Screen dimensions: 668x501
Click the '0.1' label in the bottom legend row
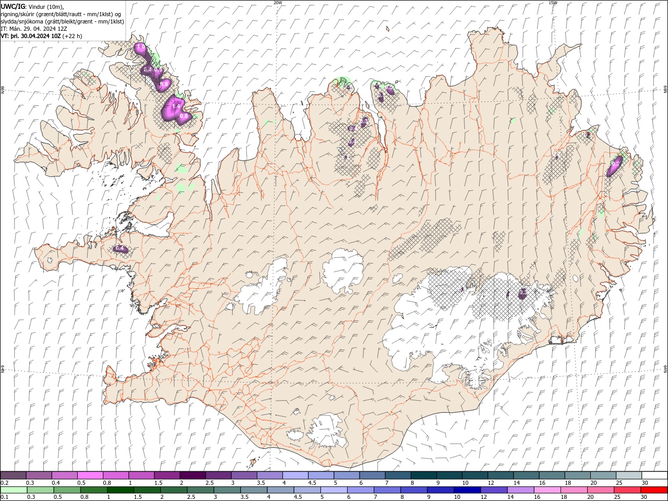[x=4, y=497]
